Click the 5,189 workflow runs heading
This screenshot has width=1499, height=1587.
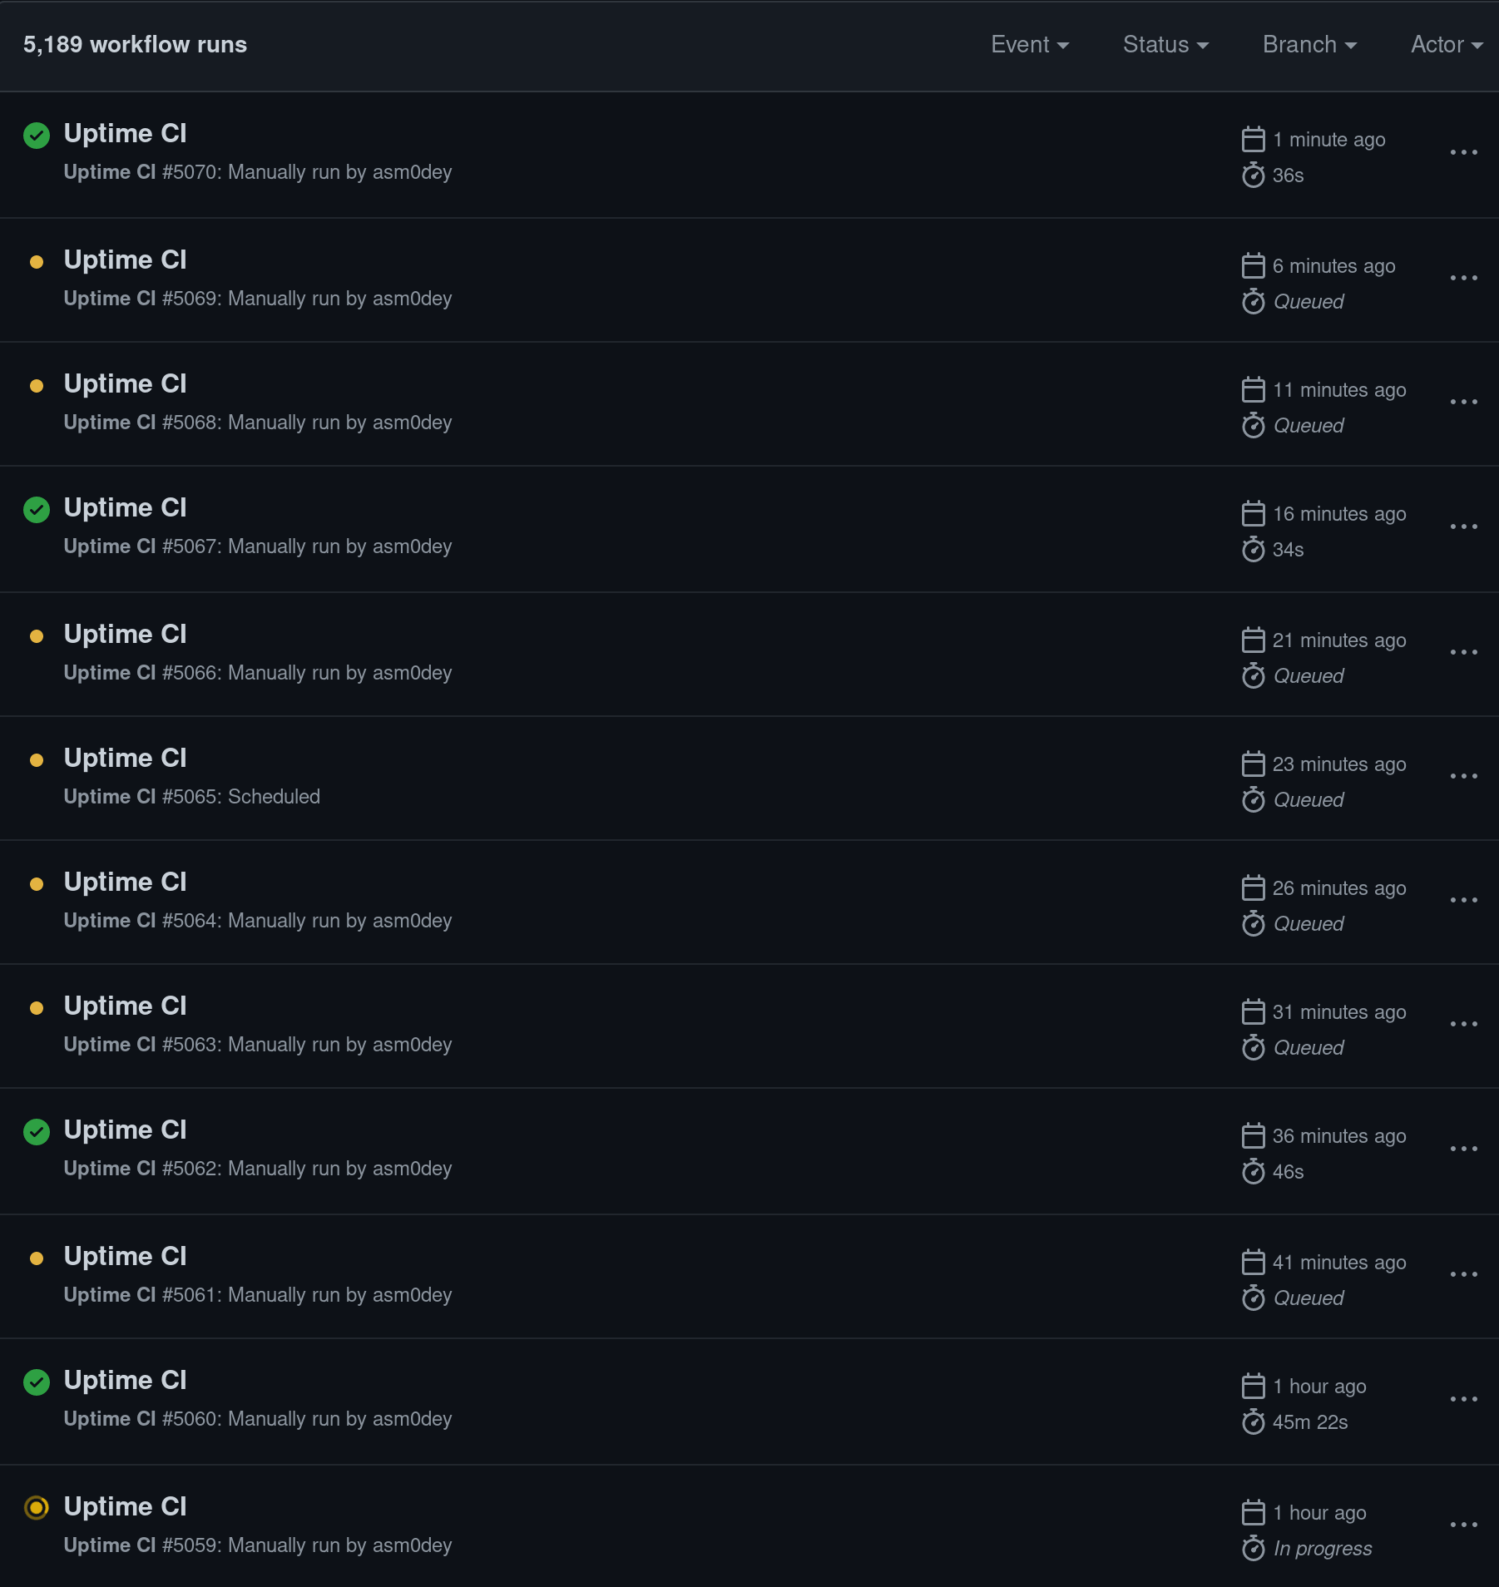pos(135,44)
